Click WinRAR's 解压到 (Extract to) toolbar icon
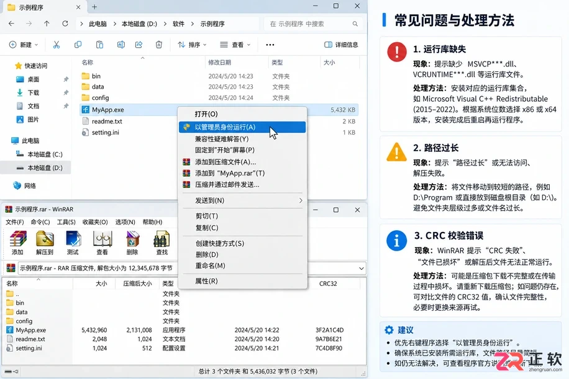569x379 pixels. pyautogui.click(x=45, y=243)
